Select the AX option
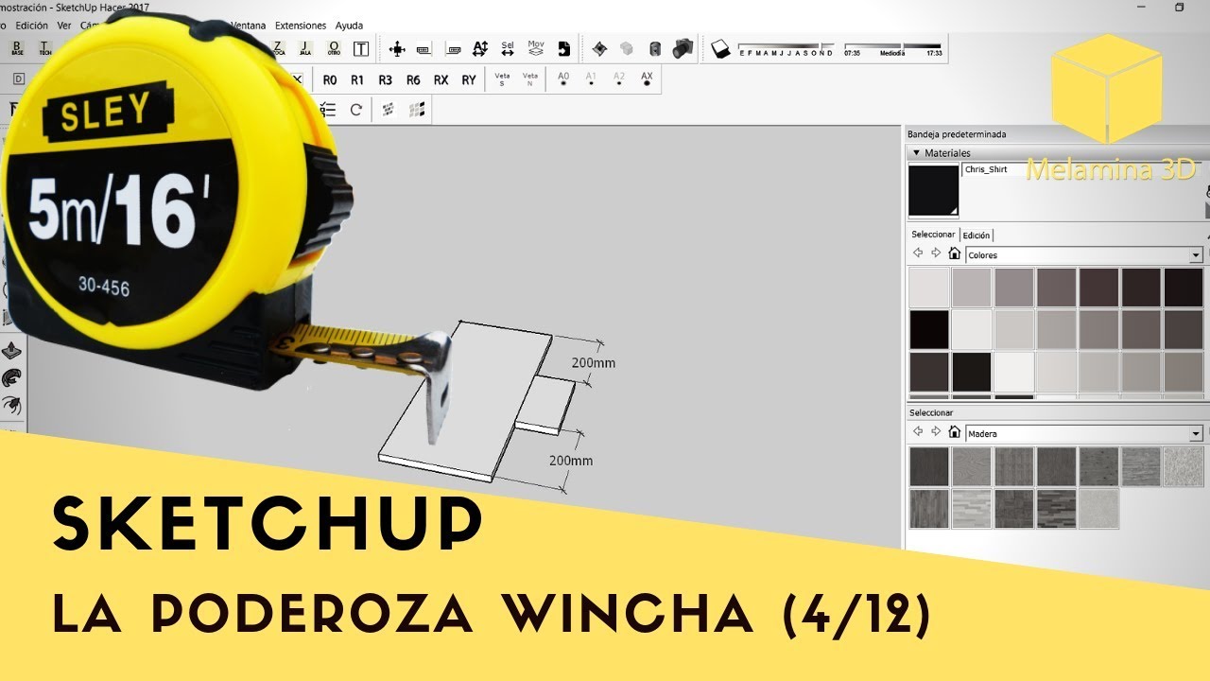 pos(647,79)
